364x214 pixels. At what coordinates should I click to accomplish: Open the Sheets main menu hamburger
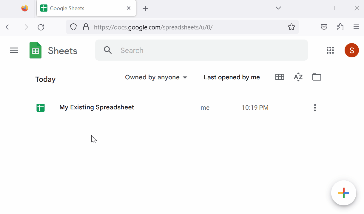14,51
